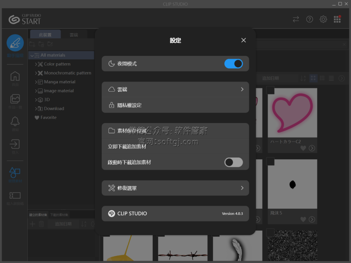Click the settings gear icon
This screenshot has height=263, width=351.
coord(323,19)
